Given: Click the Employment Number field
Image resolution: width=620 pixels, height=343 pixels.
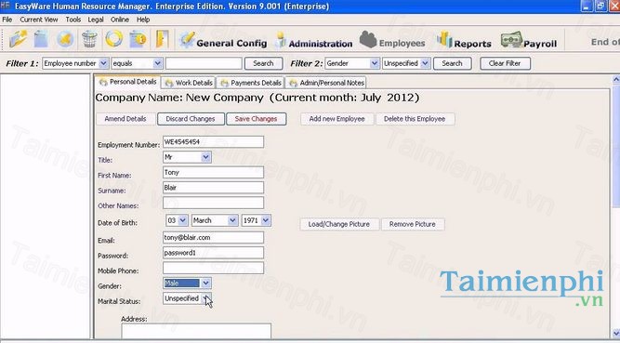Looking at the screenshot, I should (213, 141).
